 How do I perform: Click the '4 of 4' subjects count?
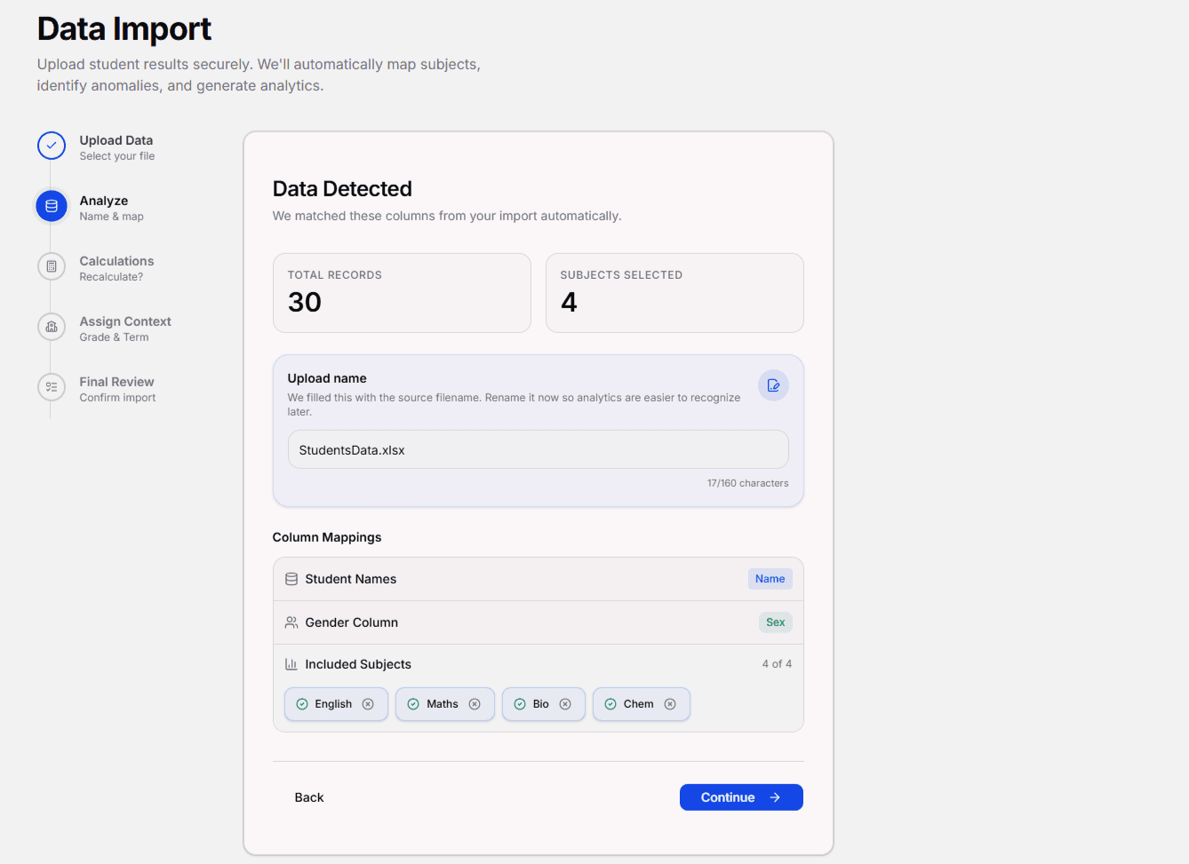click(x=777, y=664)
